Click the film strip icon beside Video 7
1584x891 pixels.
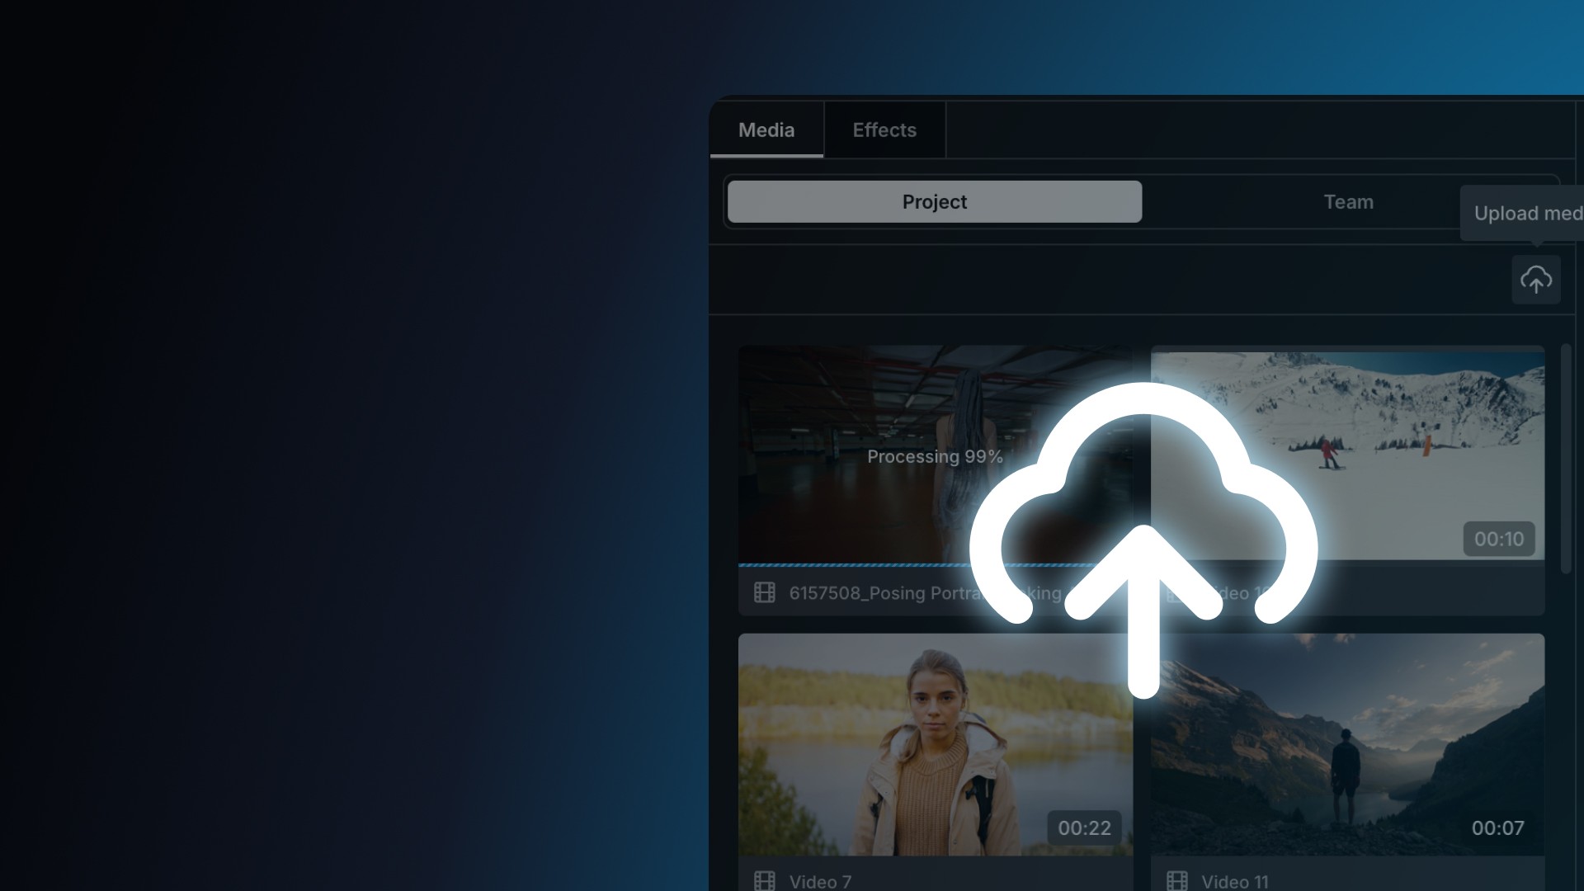pos(765,880)
